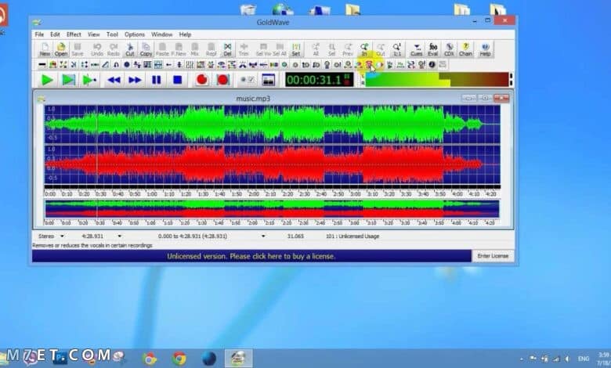The height and width of the screenshot is (368, 611).
Task: Click the record-in-selection red button
Action: pyautogui.click(x=222, y=80)
